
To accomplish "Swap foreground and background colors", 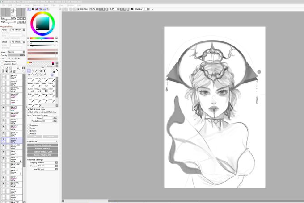I will point(57,70).
